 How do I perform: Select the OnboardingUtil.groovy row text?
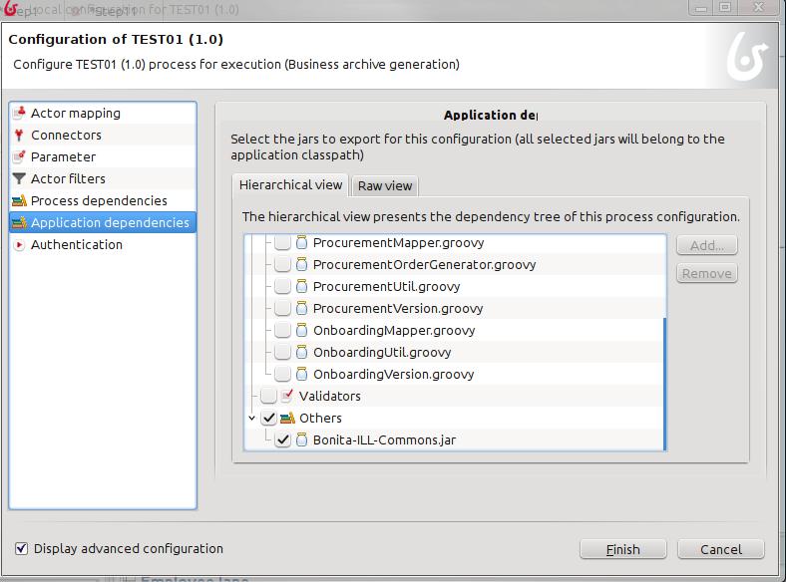pos(382,353)
